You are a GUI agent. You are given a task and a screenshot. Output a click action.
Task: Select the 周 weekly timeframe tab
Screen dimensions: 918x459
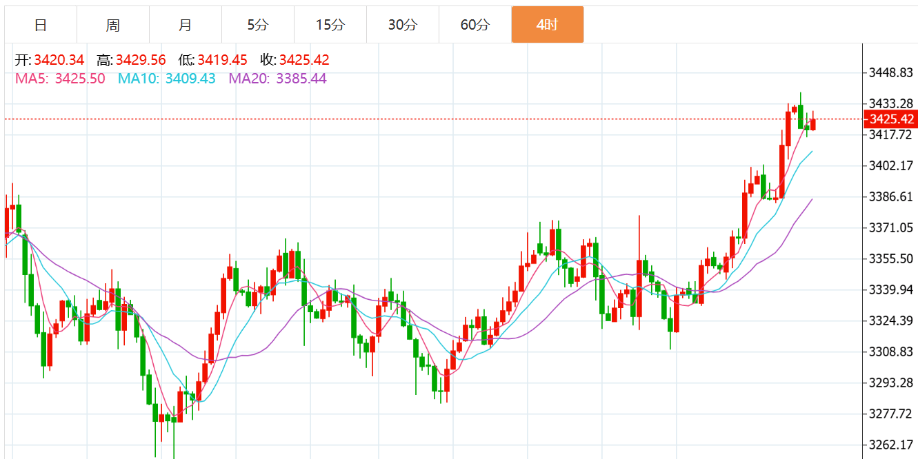(113, 25)
